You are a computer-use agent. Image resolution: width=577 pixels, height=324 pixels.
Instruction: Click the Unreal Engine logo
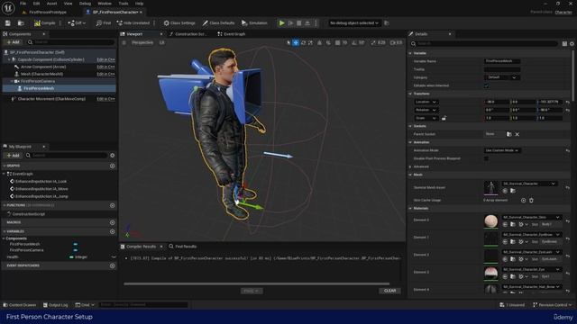(8, 8)
